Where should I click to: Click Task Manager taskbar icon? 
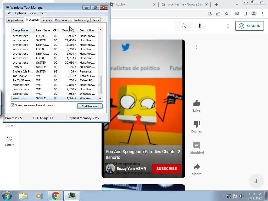tap(72, 196)
